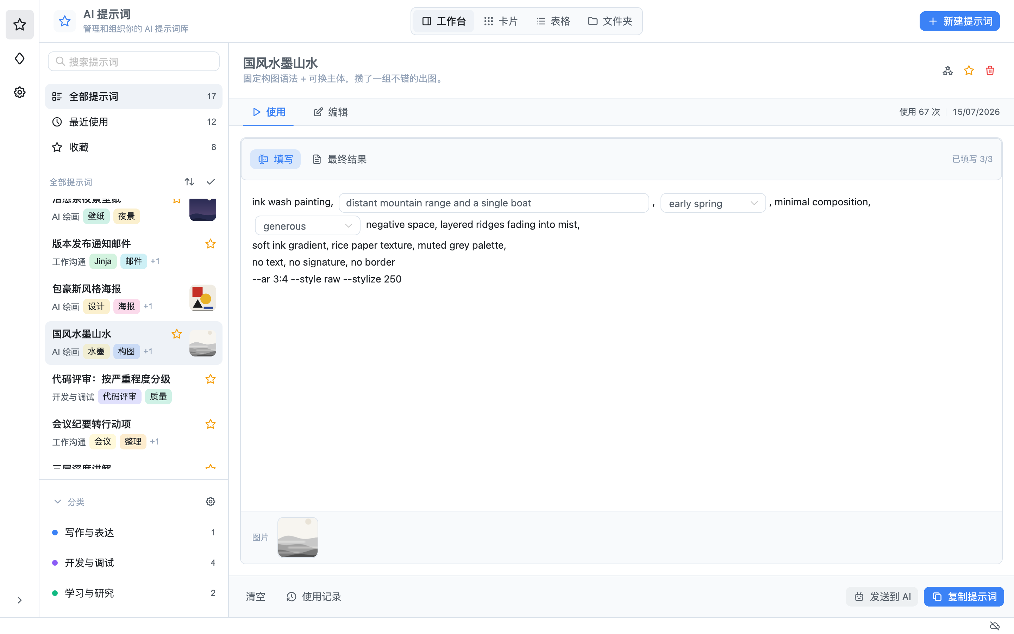Click the checkmark multi-select icon
The image size is (1014, 634).
(x=211, y=181)
